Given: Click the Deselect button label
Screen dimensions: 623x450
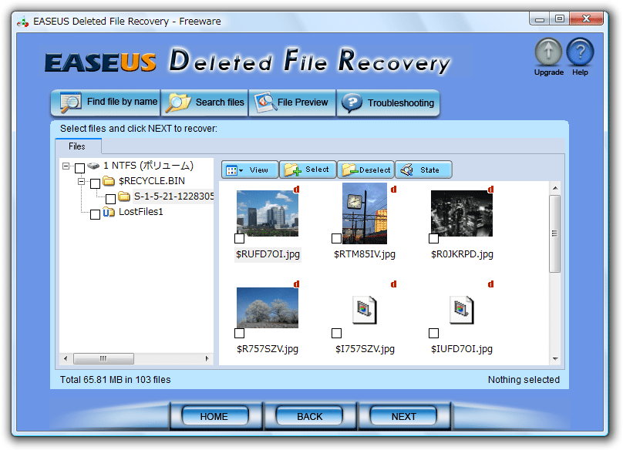Looking at the screenshot, I should (375, 170).
